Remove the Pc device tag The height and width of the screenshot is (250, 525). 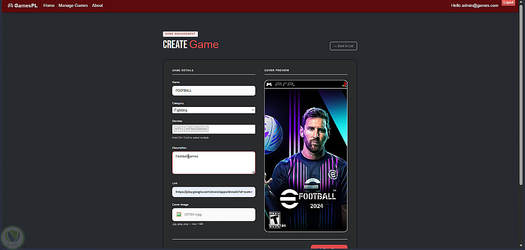tap(176, 129)
